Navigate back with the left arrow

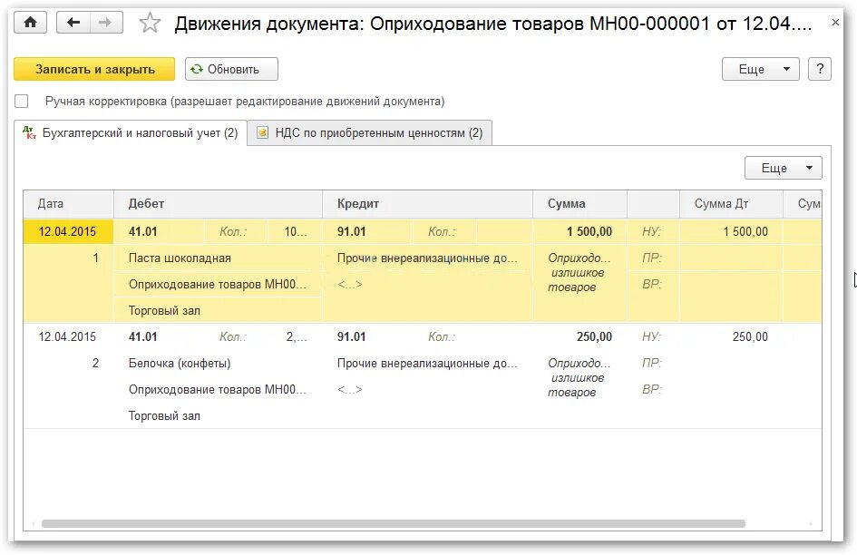coord(73,23)
